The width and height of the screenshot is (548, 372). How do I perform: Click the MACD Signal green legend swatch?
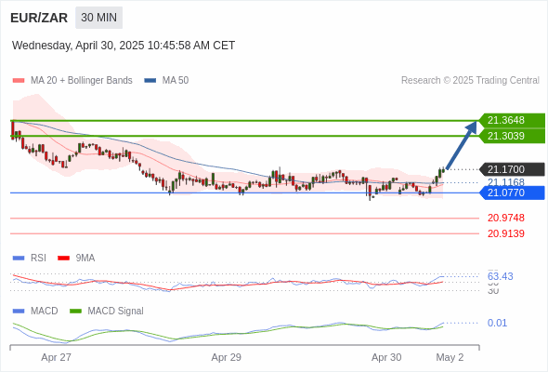coord(75,312)
